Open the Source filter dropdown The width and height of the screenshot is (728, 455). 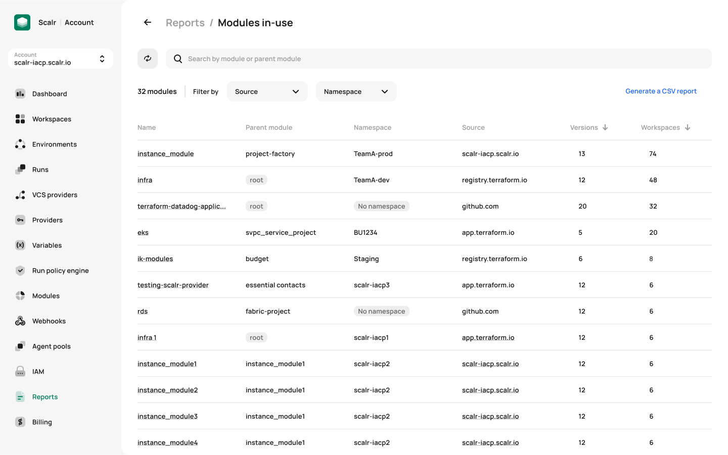[267, 91]
